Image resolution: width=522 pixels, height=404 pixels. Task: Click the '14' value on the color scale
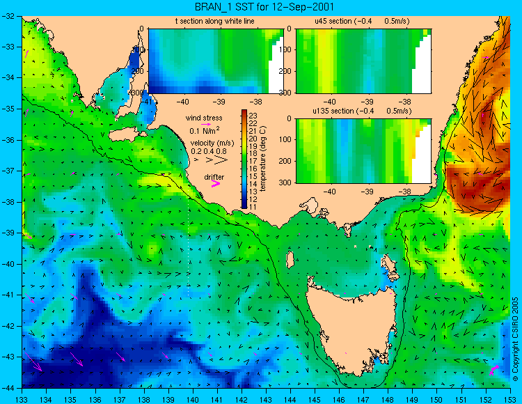click(253, 184)
